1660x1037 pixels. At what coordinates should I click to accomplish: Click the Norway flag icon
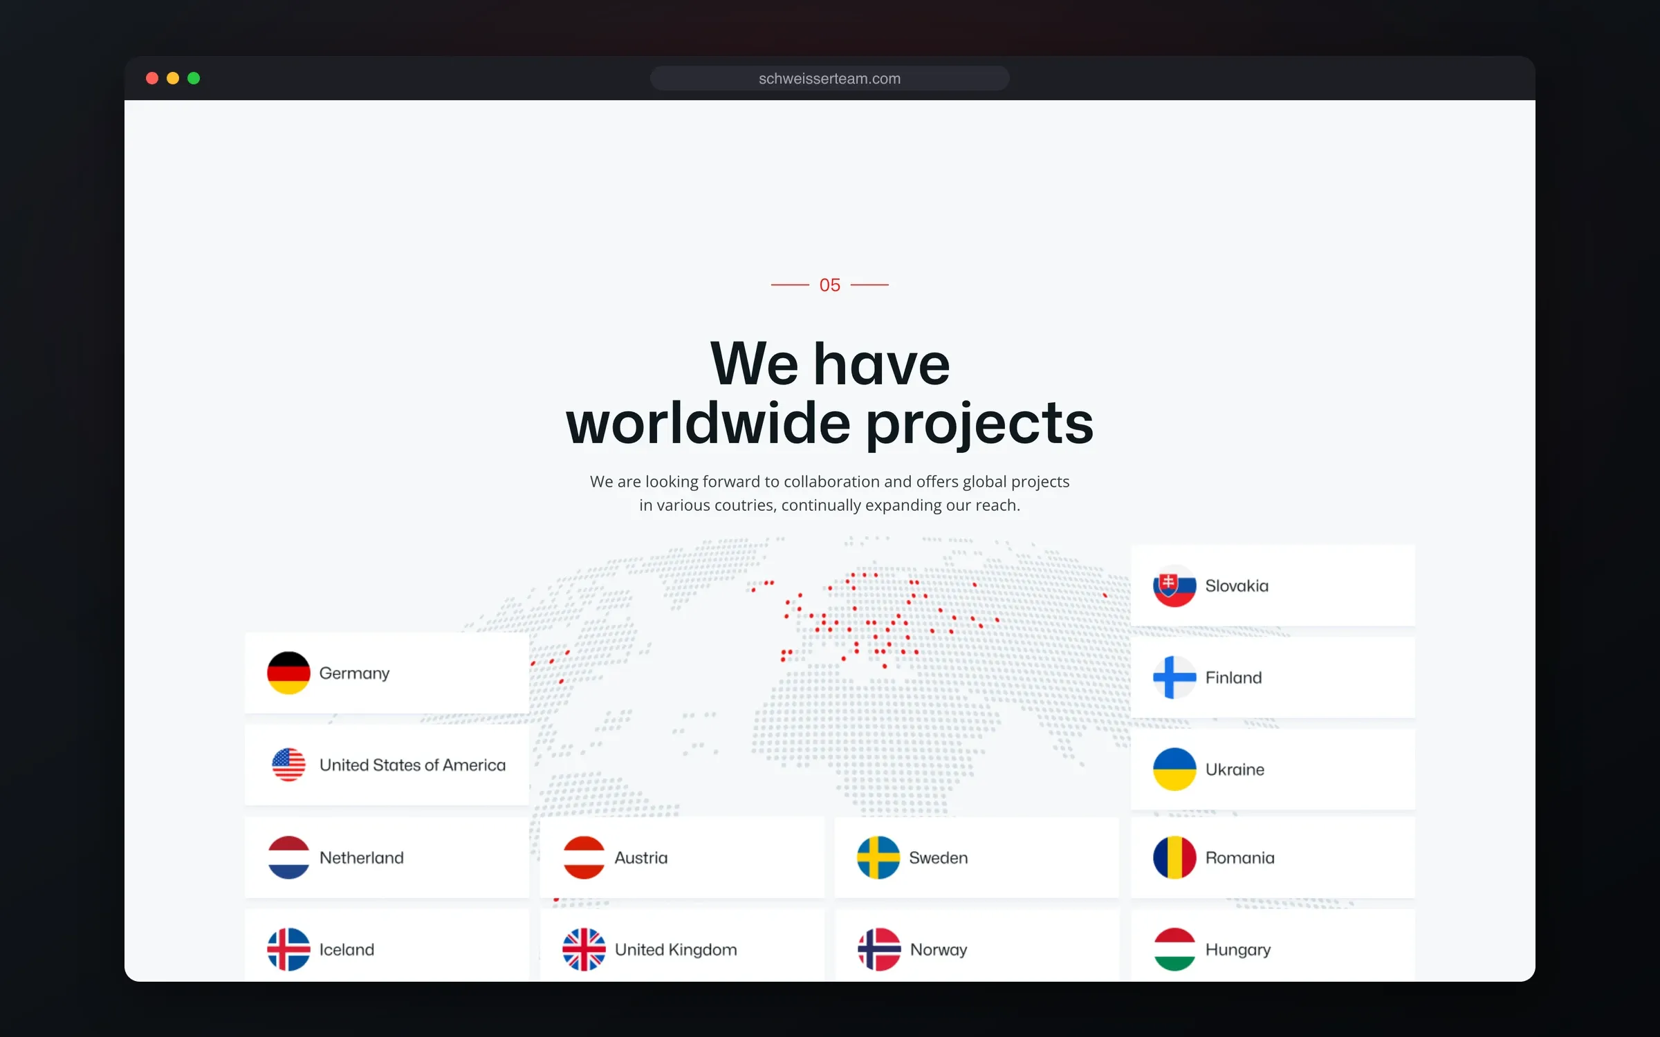coord(879,949)
